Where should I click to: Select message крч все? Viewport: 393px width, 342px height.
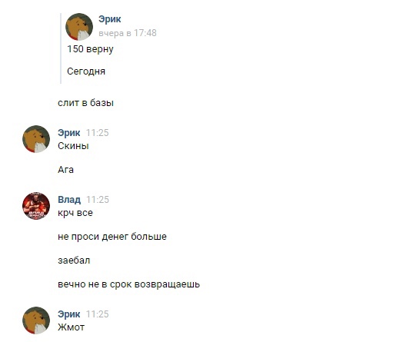coord(75,213)
